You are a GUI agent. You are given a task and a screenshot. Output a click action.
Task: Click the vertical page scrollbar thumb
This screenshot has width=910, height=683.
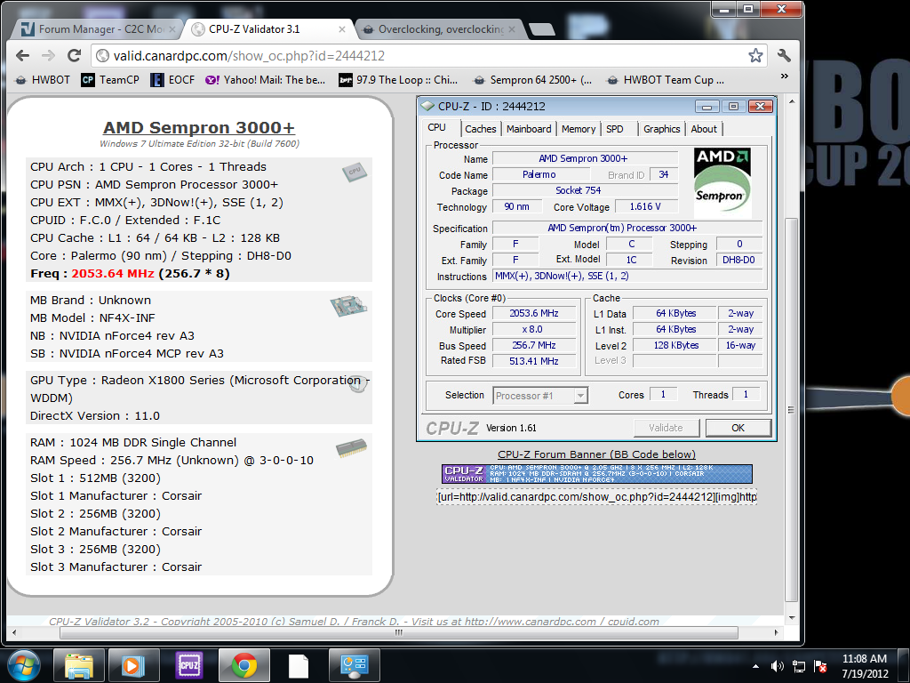(791, 409)
